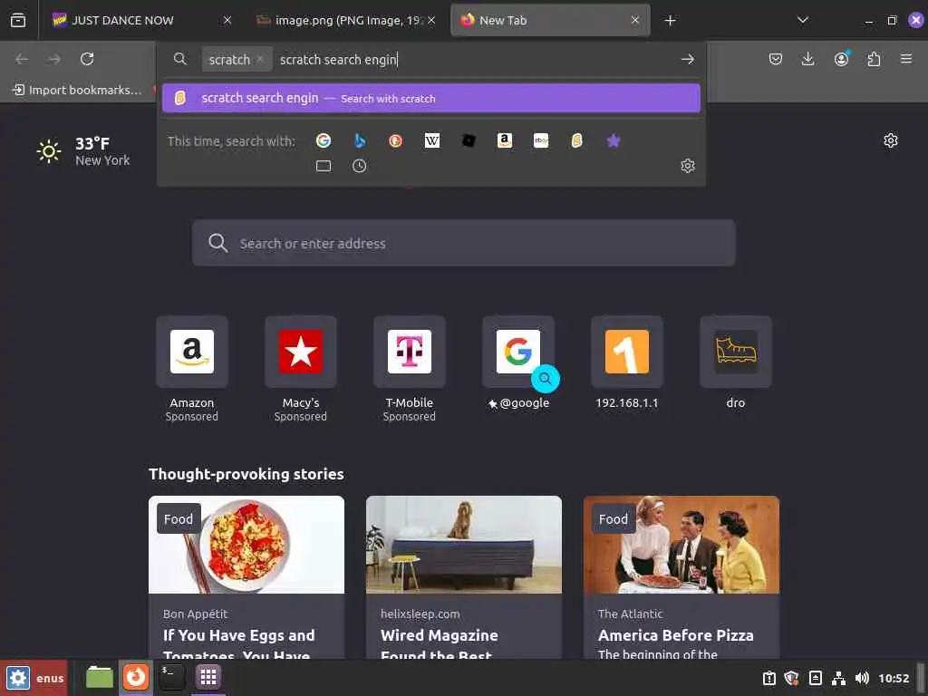This screenshot has height=696, width=928.
Task: Search with Wikipedia engine icon
Action: (x=432, y=140)
